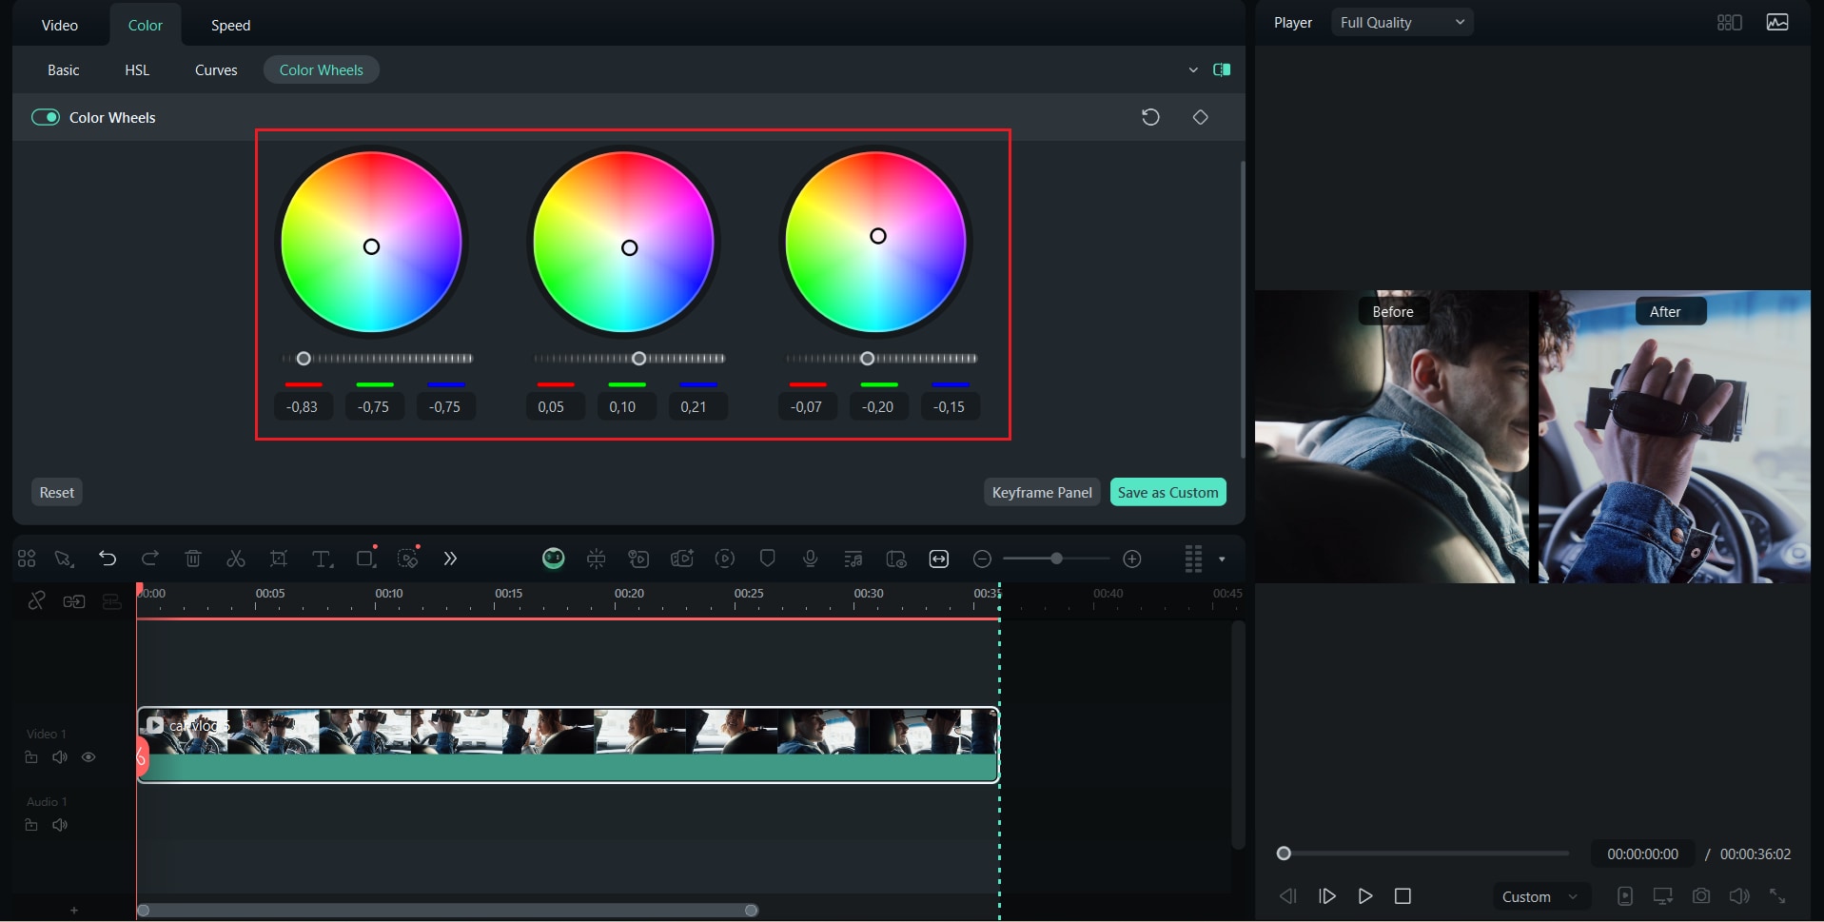Undo the last action

coord(107,559)
